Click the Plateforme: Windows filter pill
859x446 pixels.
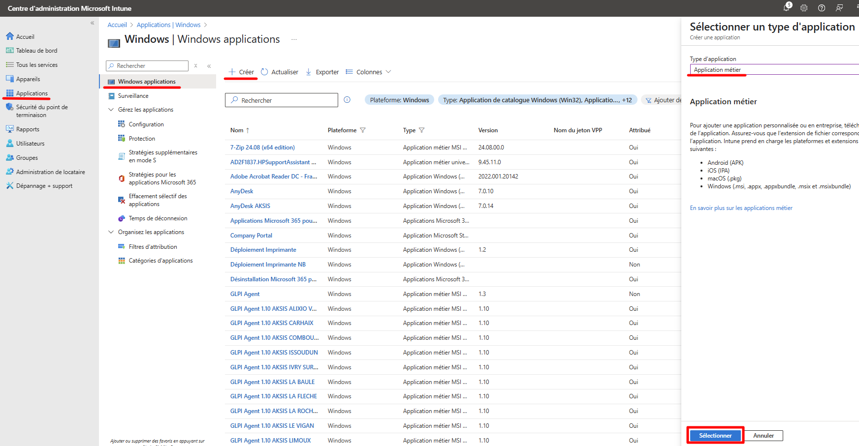point(399,100)
